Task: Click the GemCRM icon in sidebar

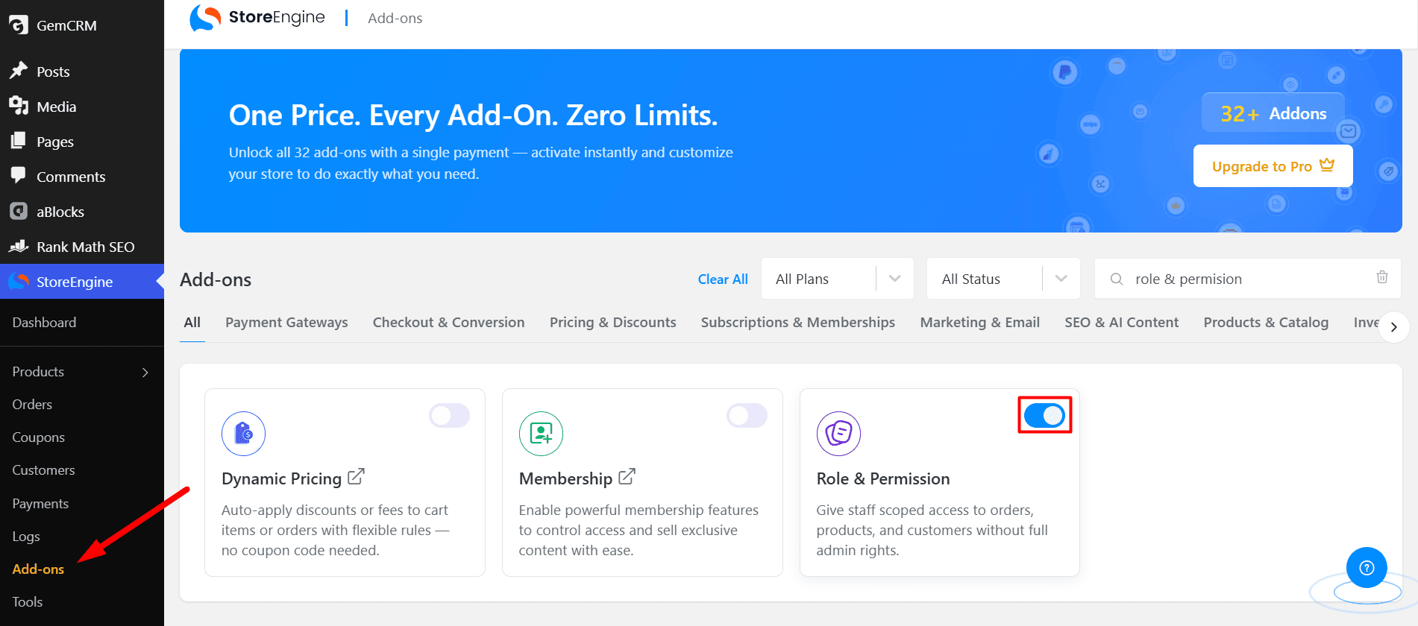Action: [x=19, y=25]
